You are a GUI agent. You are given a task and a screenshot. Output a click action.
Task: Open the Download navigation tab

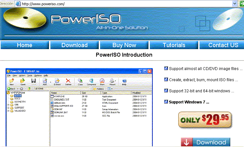(75, 45)
